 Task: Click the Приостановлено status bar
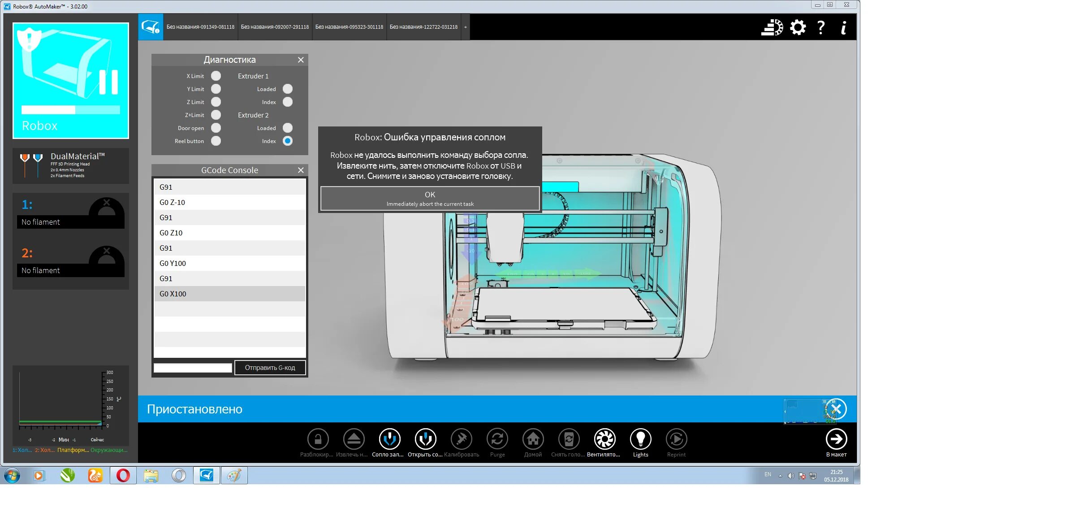[x=497, y=409]
